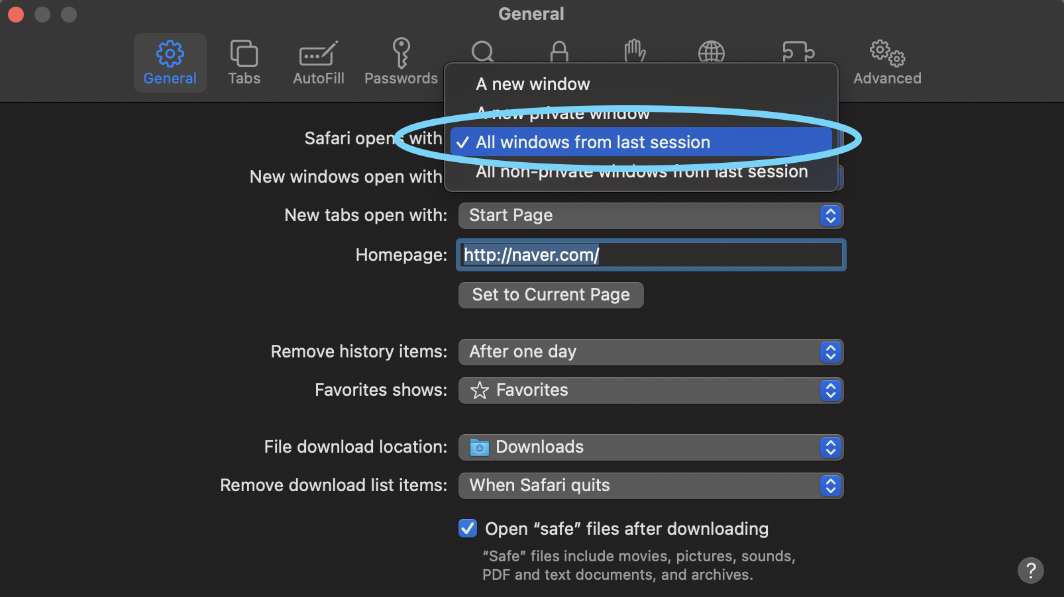Expand the Favorites shows dropdown
The image size is (1064, 597).
650,390
